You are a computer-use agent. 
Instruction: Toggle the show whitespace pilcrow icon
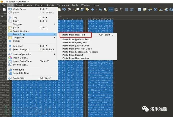coord(121,9)
